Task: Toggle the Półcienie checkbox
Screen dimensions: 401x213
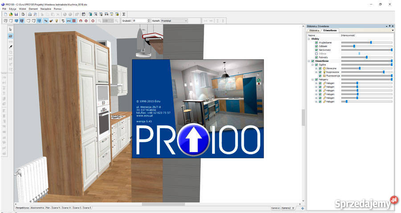Action: (316, 57)
